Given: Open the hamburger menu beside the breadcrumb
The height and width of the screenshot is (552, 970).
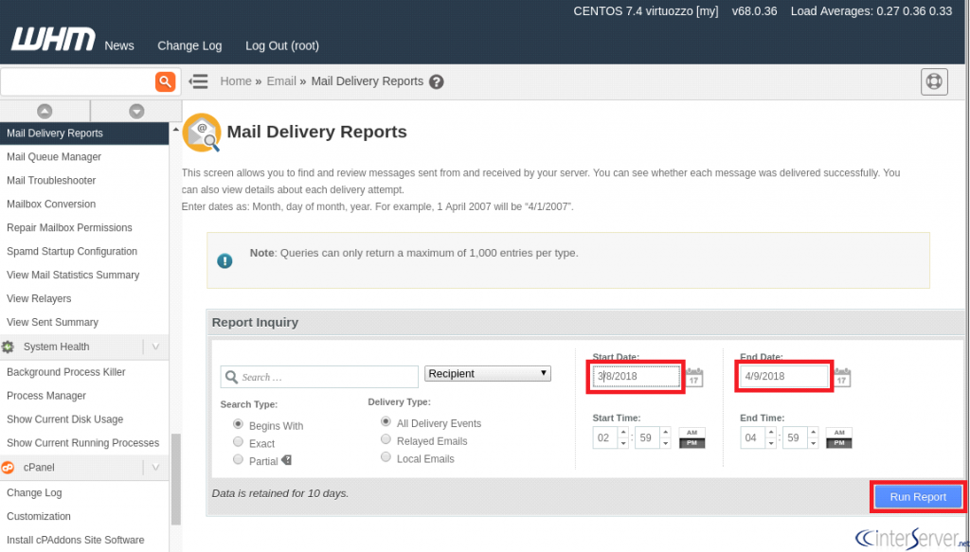Looking at the screenshot, I should (198, 81).
